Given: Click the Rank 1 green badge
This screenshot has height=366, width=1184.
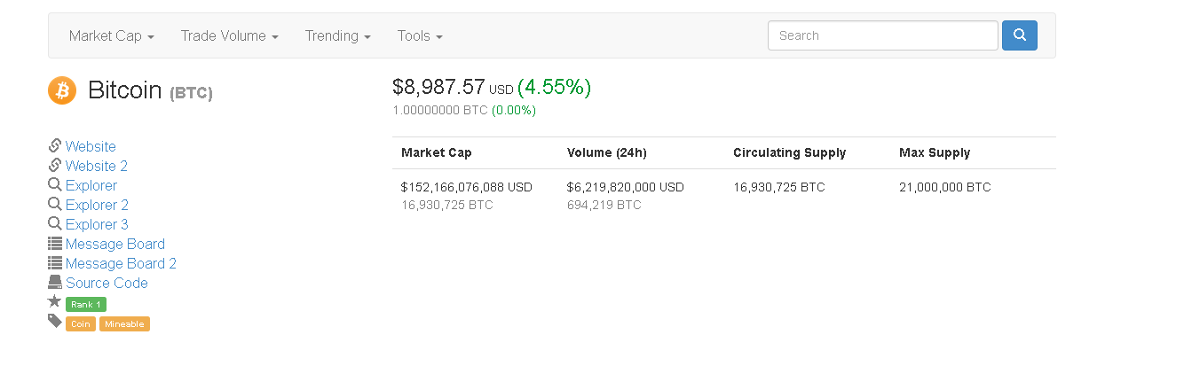Looking at the screenshot, I should [86, 305].
